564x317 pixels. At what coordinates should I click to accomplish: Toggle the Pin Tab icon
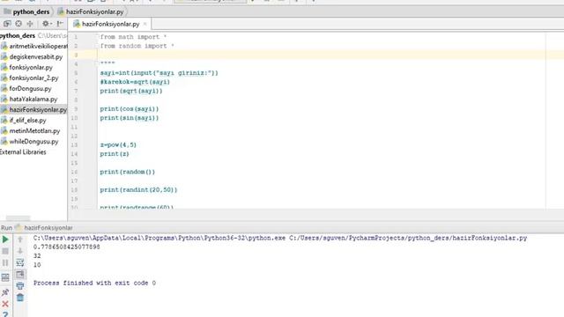5,292
